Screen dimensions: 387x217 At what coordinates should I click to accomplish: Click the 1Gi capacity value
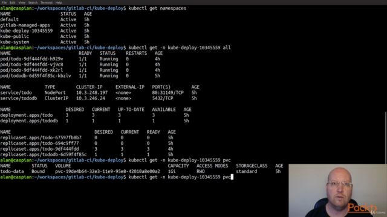[172, 171]
